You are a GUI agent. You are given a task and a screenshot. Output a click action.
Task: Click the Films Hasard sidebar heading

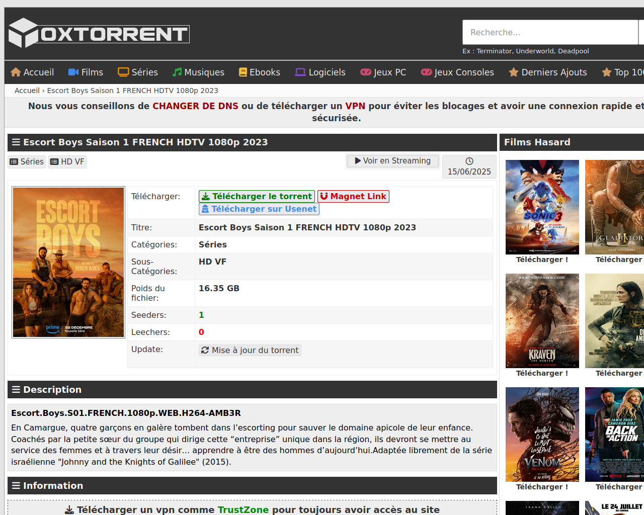pyautogui.click(x=537, y=142)
